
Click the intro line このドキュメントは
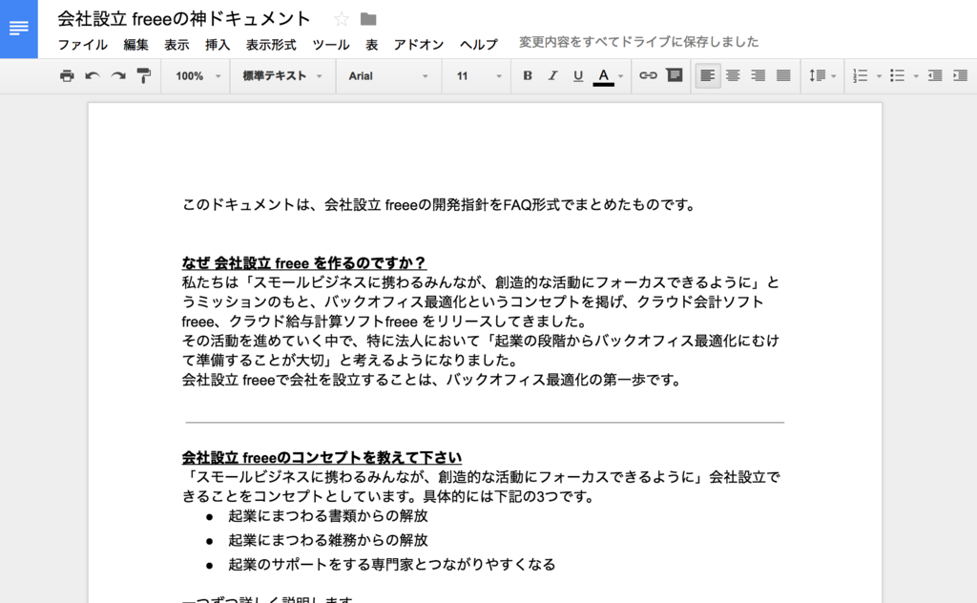(x=439, y=204)
